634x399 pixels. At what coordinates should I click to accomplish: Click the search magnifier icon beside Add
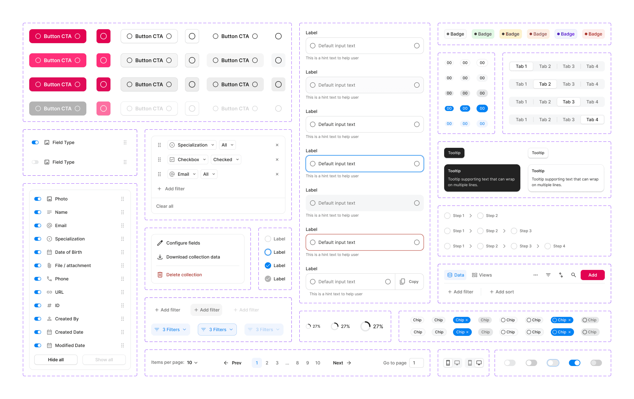tap(573, 275)
